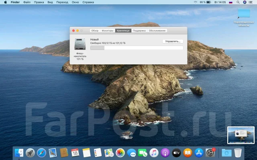Open App Store icon in Dock

pyautogui.click(x=199, y=153)
